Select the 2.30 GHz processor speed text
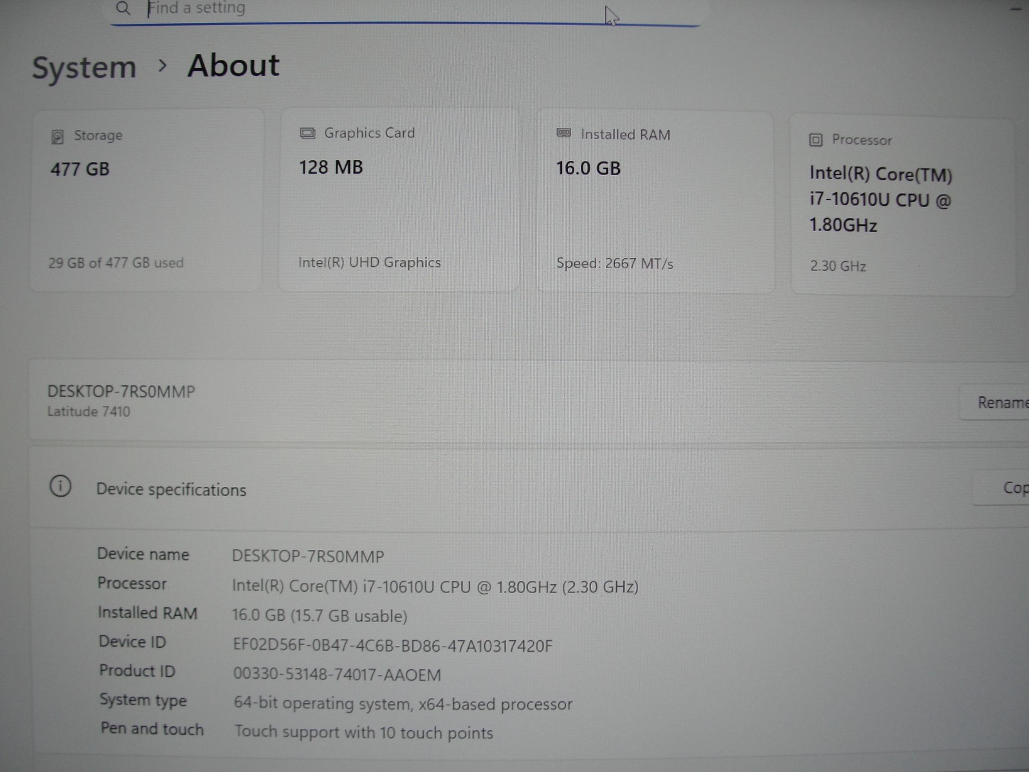The width and height of the screenshot is (1029, 772). coord(838,266)
